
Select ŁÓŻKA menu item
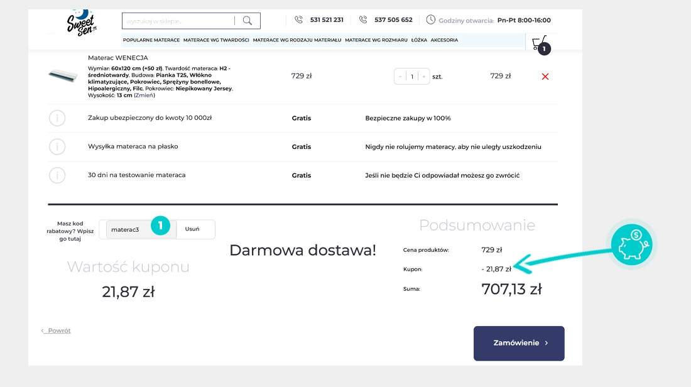tap(419, 40)
